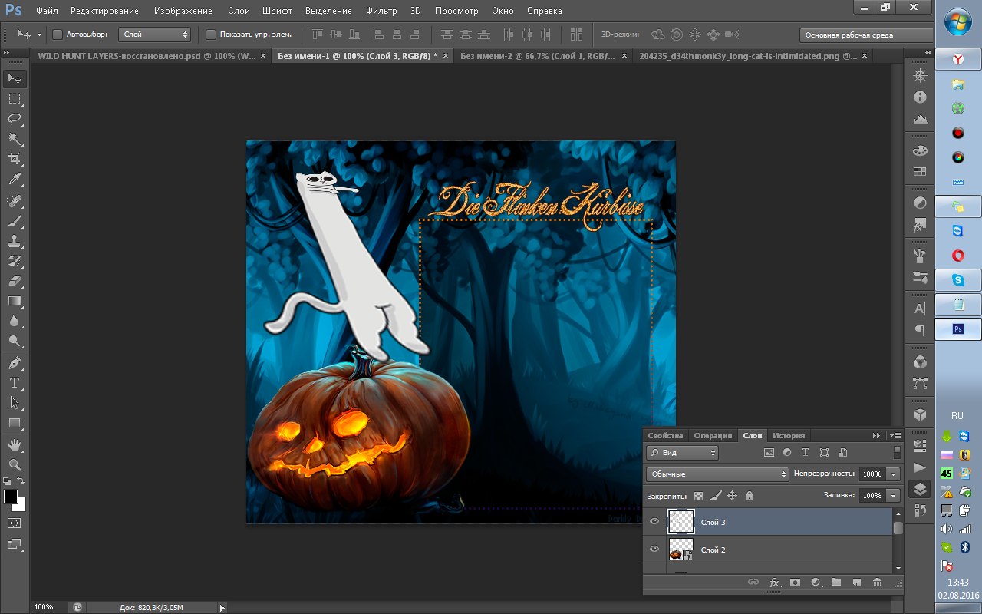This screenshot has height=614, width=982.
Task: Filter layers by pixel layers
Action: pyautogui.click(x=769, y=453)
